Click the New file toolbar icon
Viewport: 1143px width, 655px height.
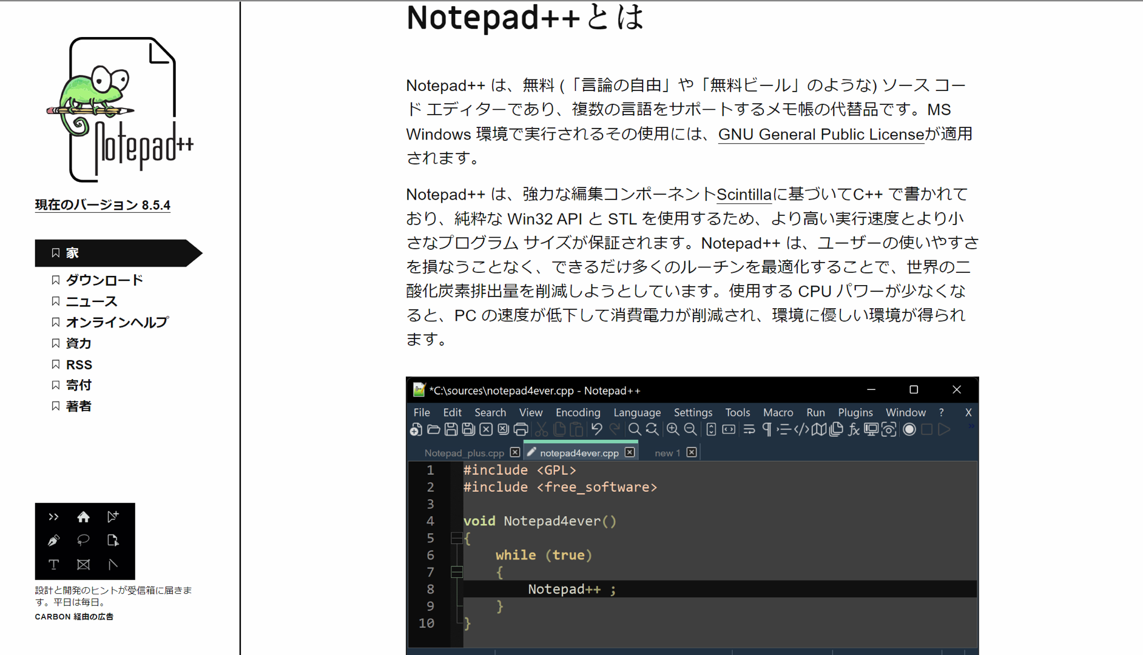(x=416, y=430)
